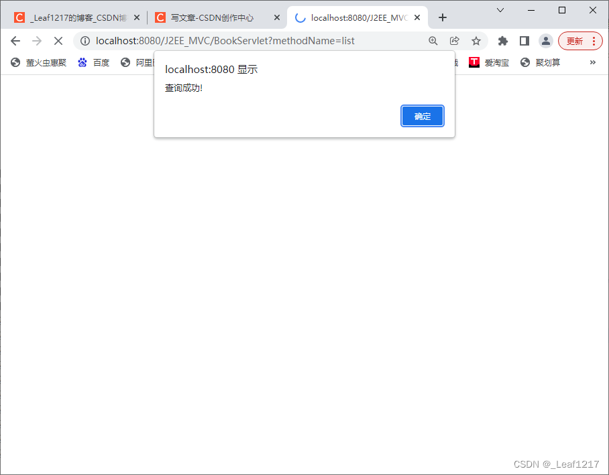View site information icon in address bar
Image resolution: width=609 pixels, height=475 pixels.
coord(85,41)
